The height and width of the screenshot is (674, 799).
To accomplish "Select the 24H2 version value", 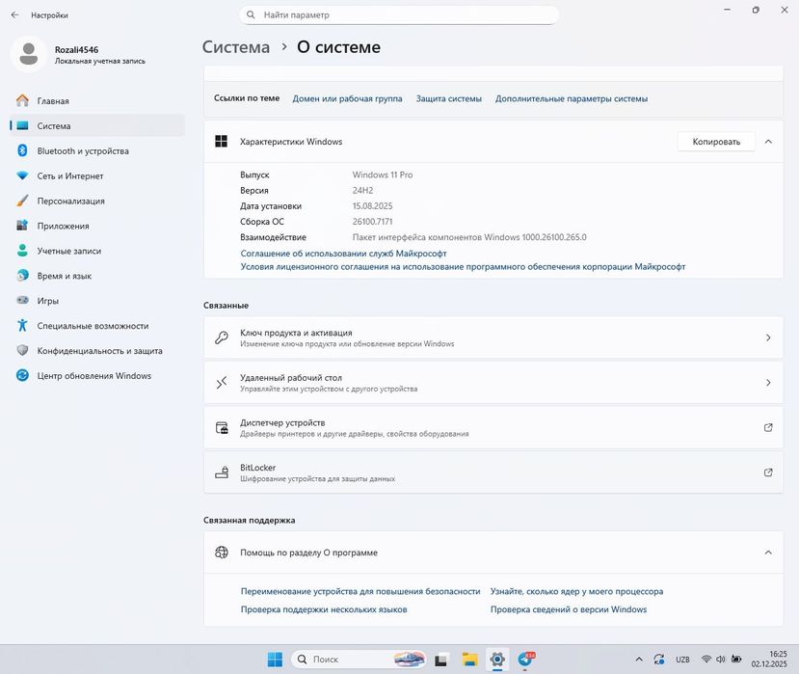I will click(362, 190).
